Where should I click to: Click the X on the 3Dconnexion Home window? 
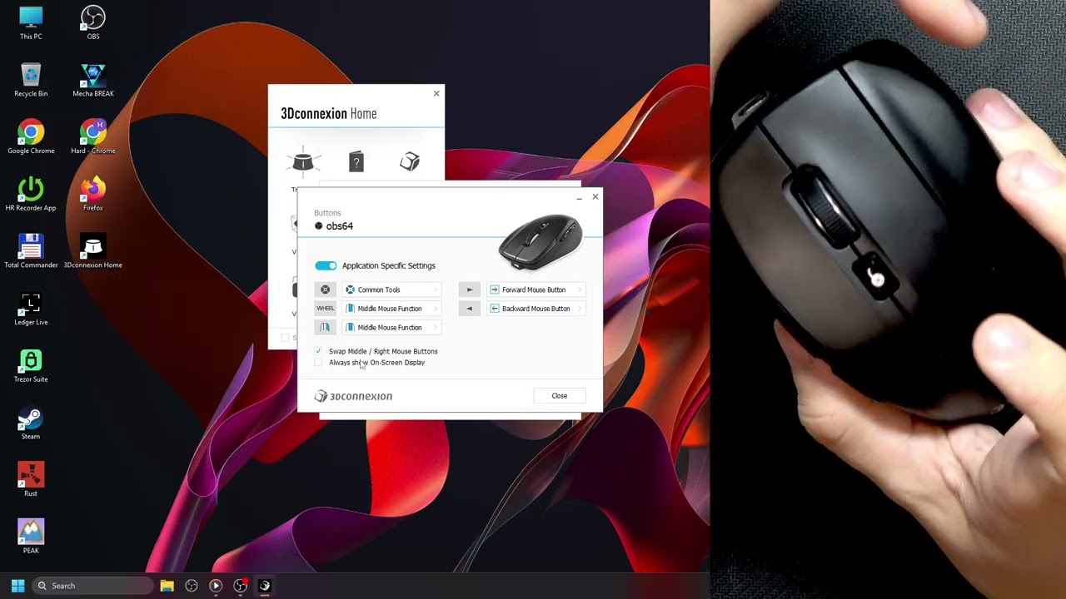[x=436, y=93]
